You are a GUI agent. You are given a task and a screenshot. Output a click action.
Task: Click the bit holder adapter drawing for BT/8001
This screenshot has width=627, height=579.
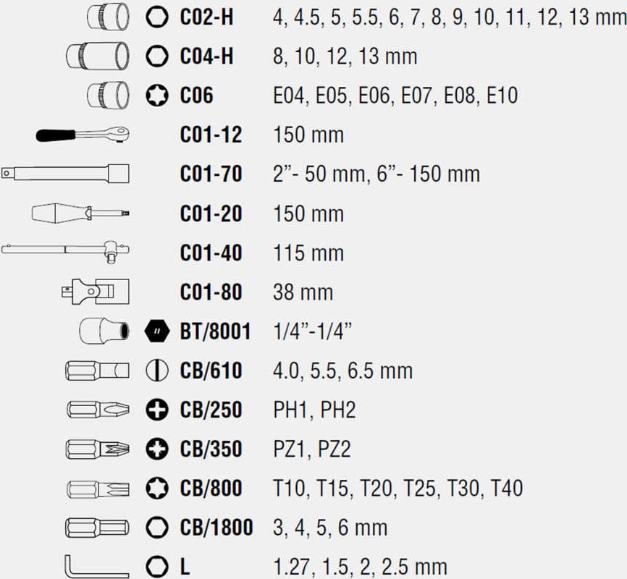pyautogui.click(x=106, y=331)
